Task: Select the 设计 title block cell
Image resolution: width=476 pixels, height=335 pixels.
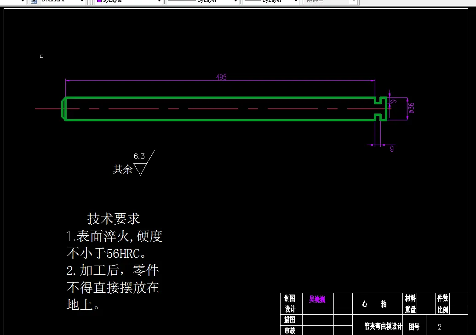Action: [x=291, y=309]
